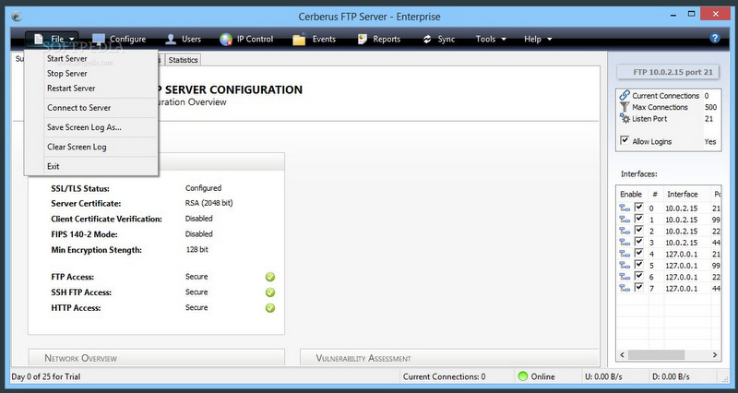738x393 pixels.
Task: Click the Current Connections link icon
Action: [x=625, y=96]
